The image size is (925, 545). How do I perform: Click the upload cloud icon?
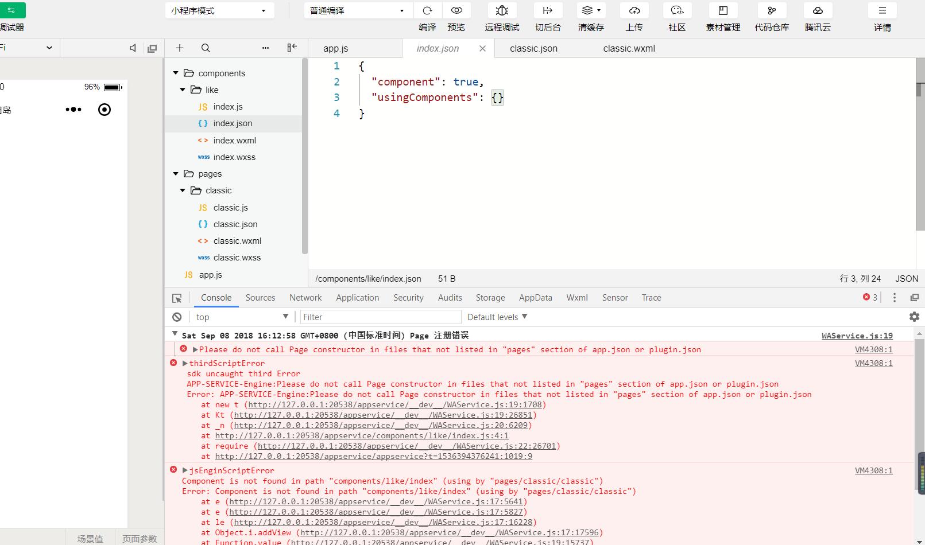[x=634, y=10]
